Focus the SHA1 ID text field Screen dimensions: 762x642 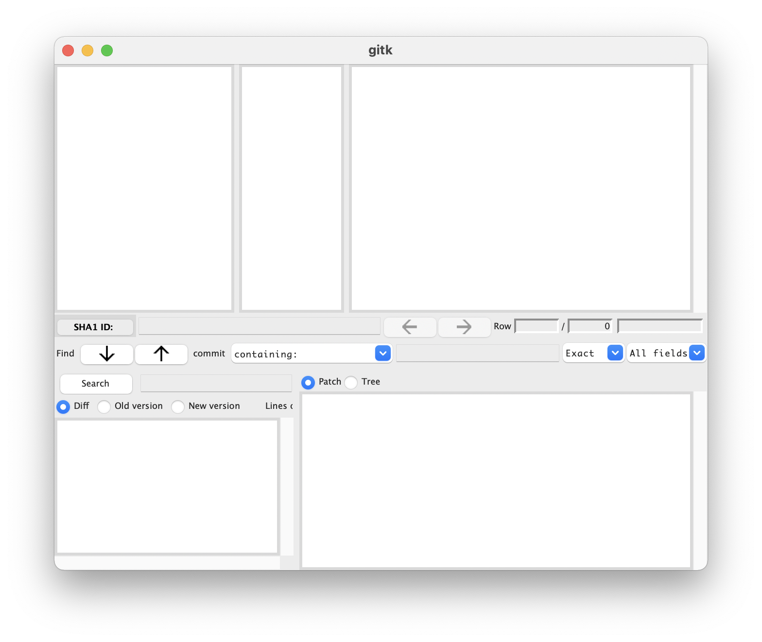pos(259,326)
